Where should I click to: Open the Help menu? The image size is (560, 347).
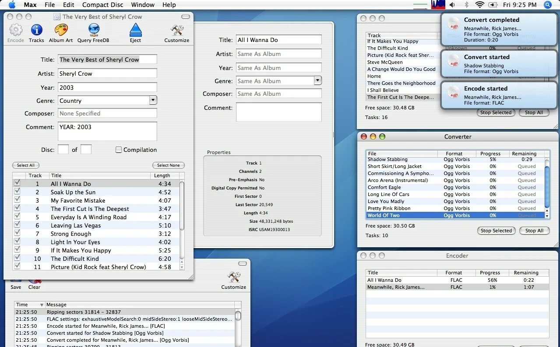pyautogui.click(x=169, y=5)
